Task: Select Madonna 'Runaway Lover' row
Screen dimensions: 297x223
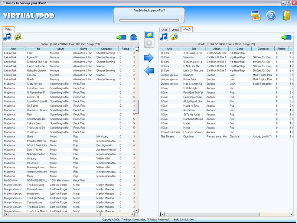Action: [69, 167]
